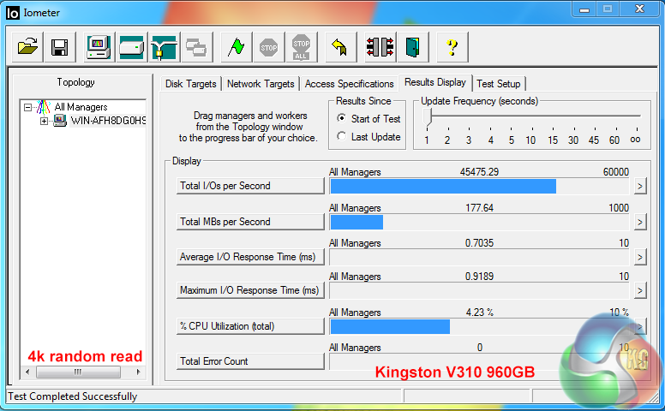
Task: Close the Iometer window
Action: click(639, 9)
